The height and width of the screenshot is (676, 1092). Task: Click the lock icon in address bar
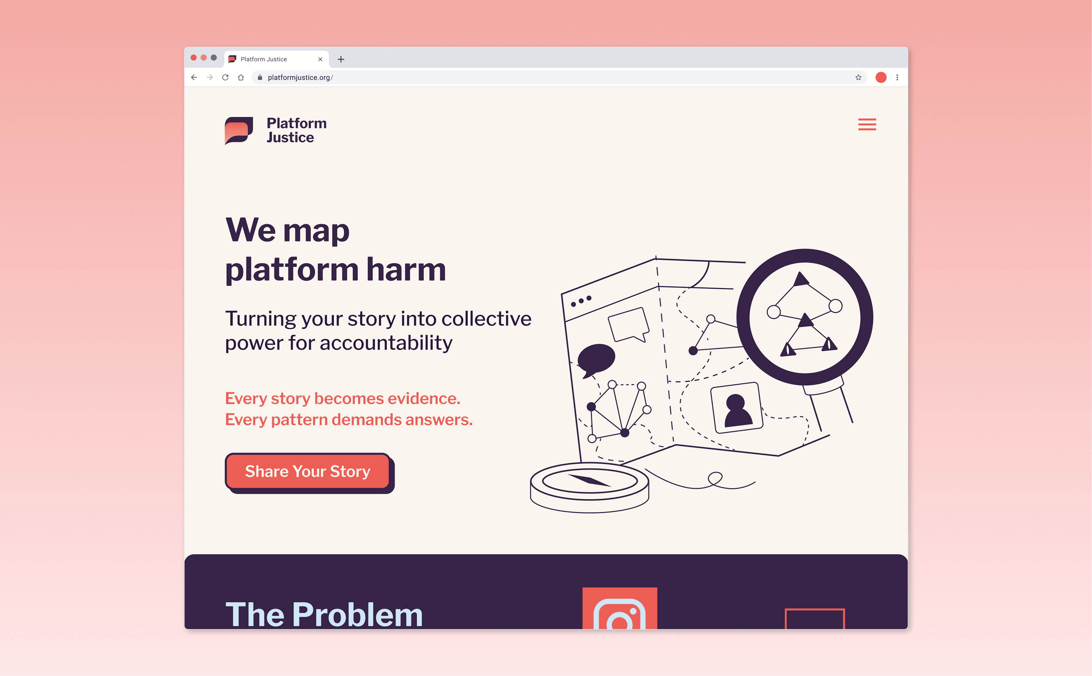pos(260,77)
